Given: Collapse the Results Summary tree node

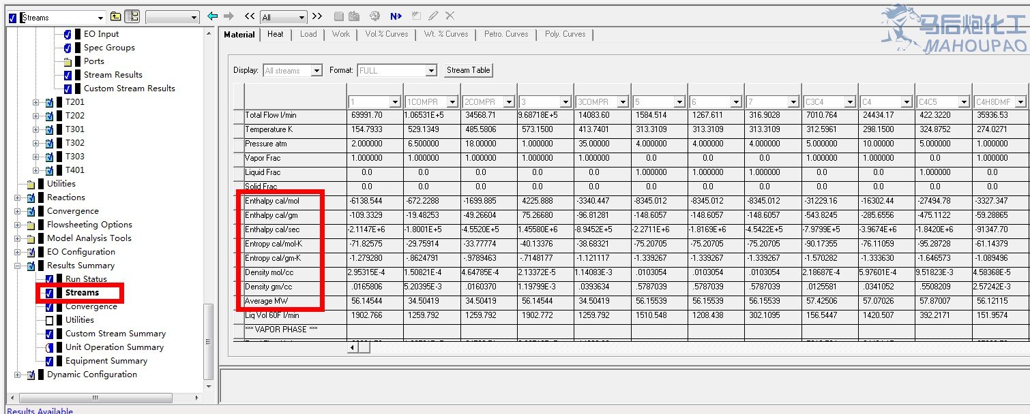Looking at the screenshot, I should pyautogui.click(x=18, y=266).
